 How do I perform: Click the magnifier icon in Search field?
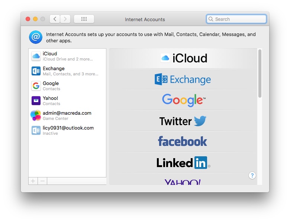point(211,19)
